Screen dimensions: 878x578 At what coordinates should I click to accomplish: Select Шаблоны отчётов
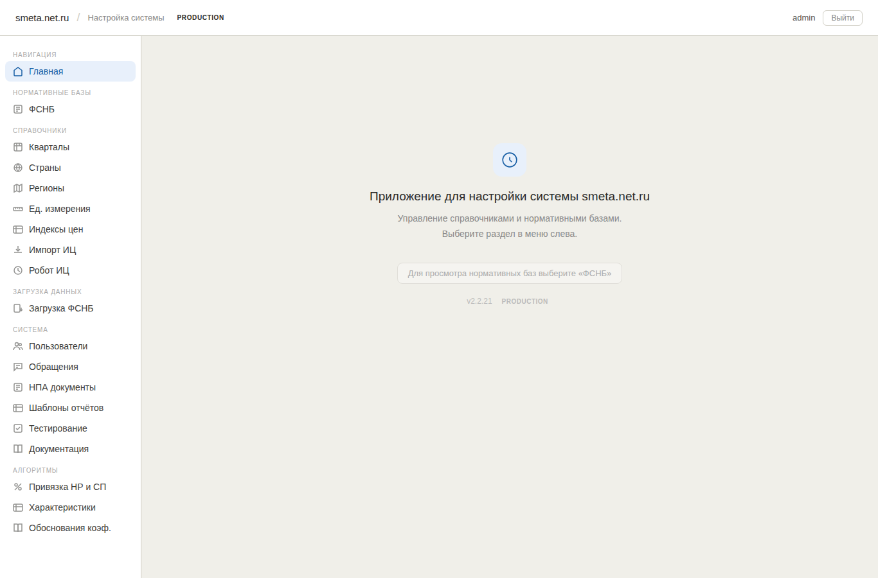coord(70,408)
